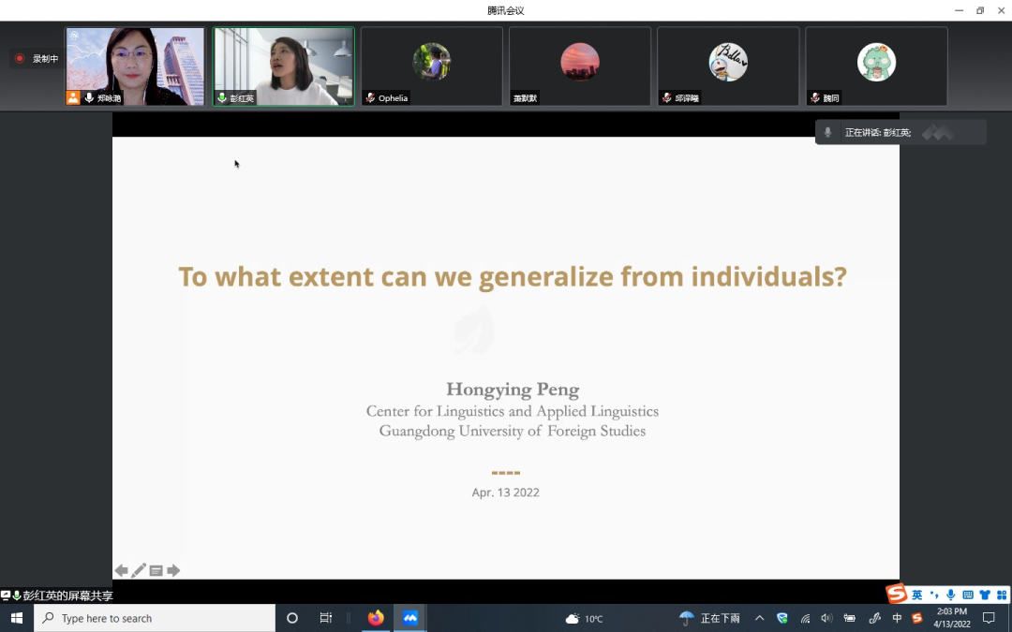
Task: Toggle Sogou English/Chinese input mode
Action: (916, 595)
